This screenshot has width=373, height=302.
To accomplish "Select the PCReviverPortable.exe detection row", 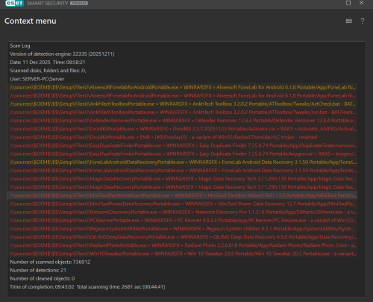I will 184,221.
